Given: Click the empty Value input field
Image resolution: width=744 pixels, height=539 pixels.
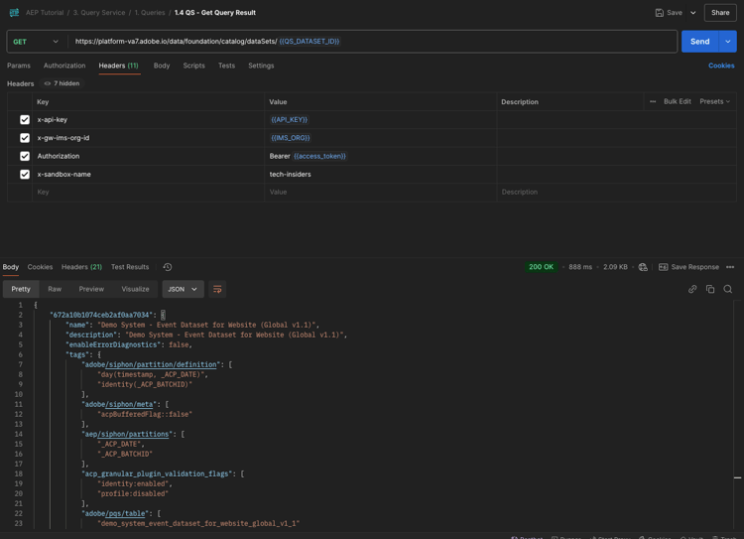Looking at the screenshot, I should click(x=381, y=193).
